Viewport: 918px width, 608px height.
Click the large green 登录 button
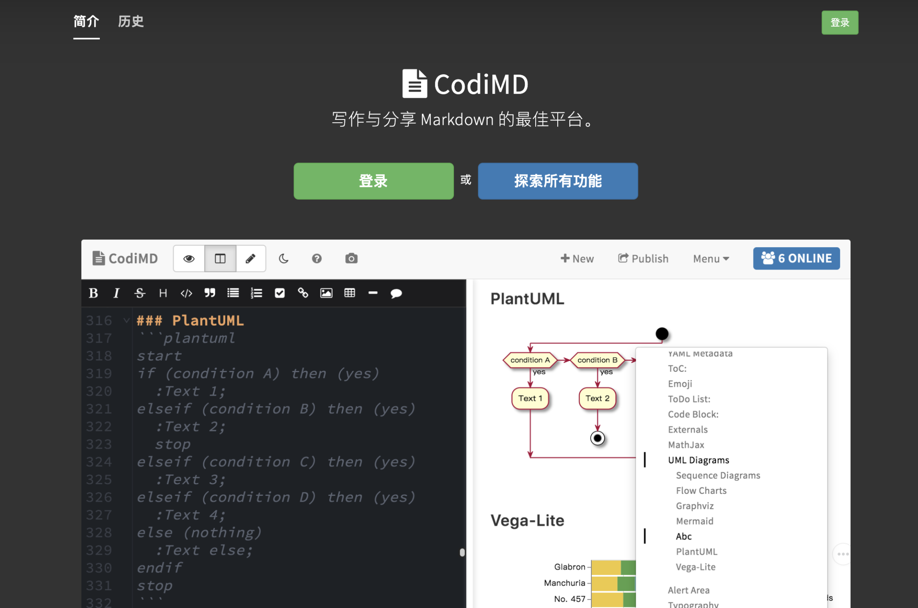point(373,181)
